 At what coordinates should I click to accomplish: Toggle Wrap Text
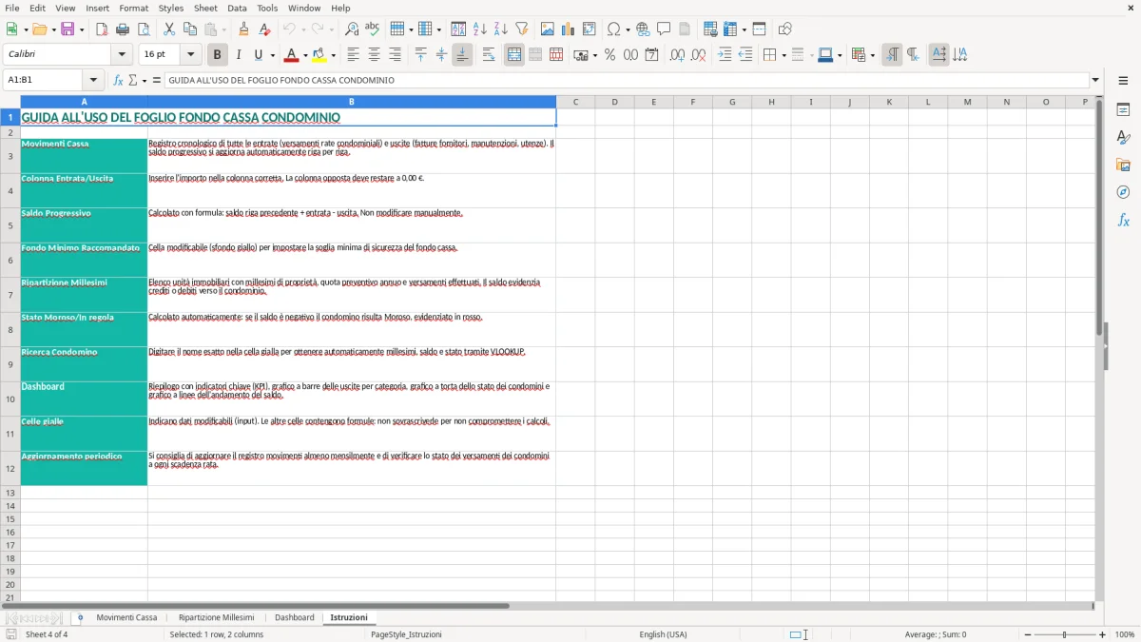[x=489, y=55]
